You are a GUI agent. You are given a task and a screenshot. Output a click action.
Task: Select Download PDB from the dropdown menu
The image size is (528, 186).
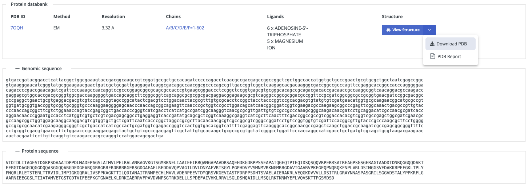(x=451, y=44)
